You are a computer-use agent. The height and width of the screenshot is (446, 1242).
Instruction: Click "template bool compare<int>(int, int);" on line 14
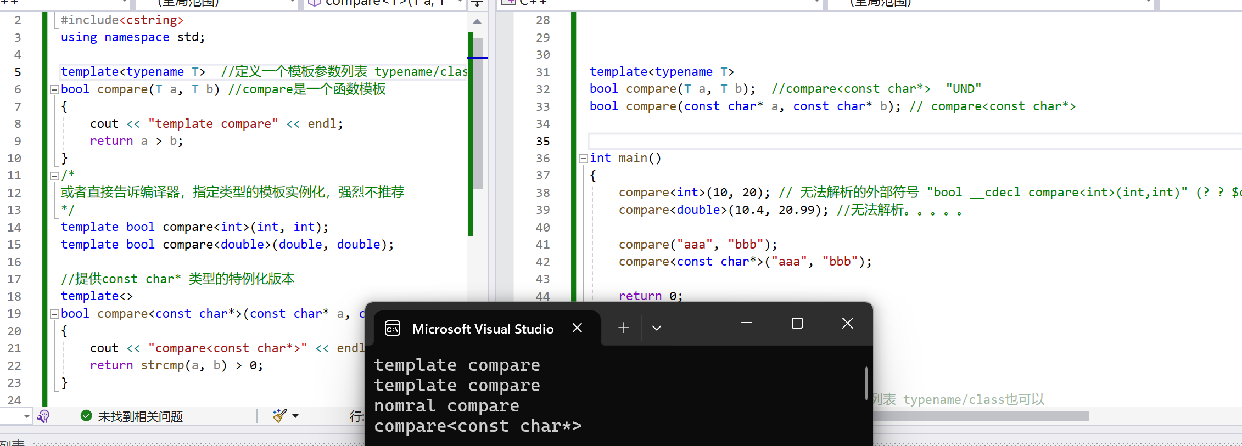coord(194,227)
